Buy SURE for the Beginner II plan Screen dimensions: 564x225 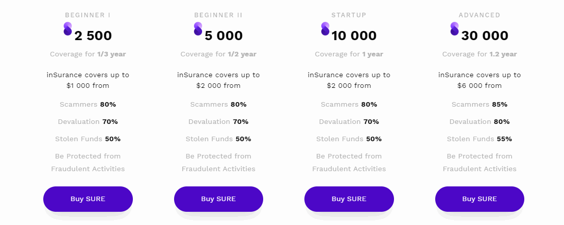(x=218, y=199)
